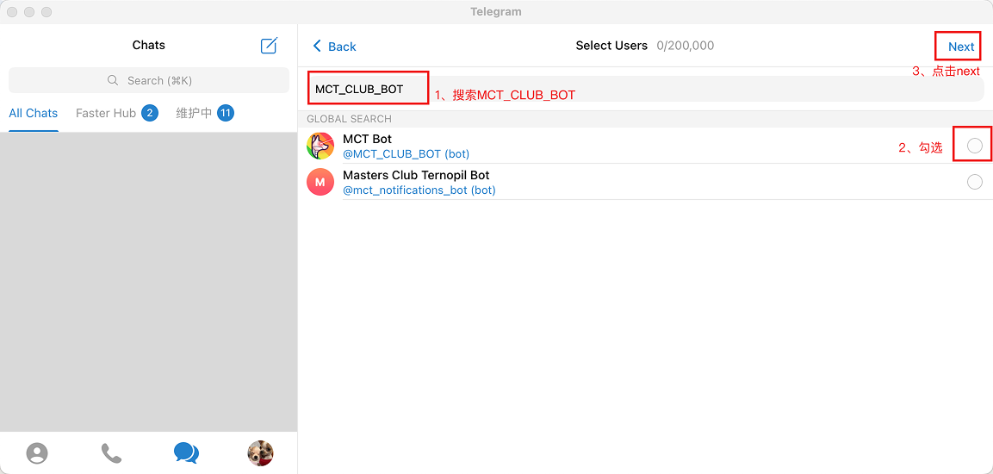Switch to All Chats tab
Viewport: 993px width, 474px height.
[x=33, y=114]
